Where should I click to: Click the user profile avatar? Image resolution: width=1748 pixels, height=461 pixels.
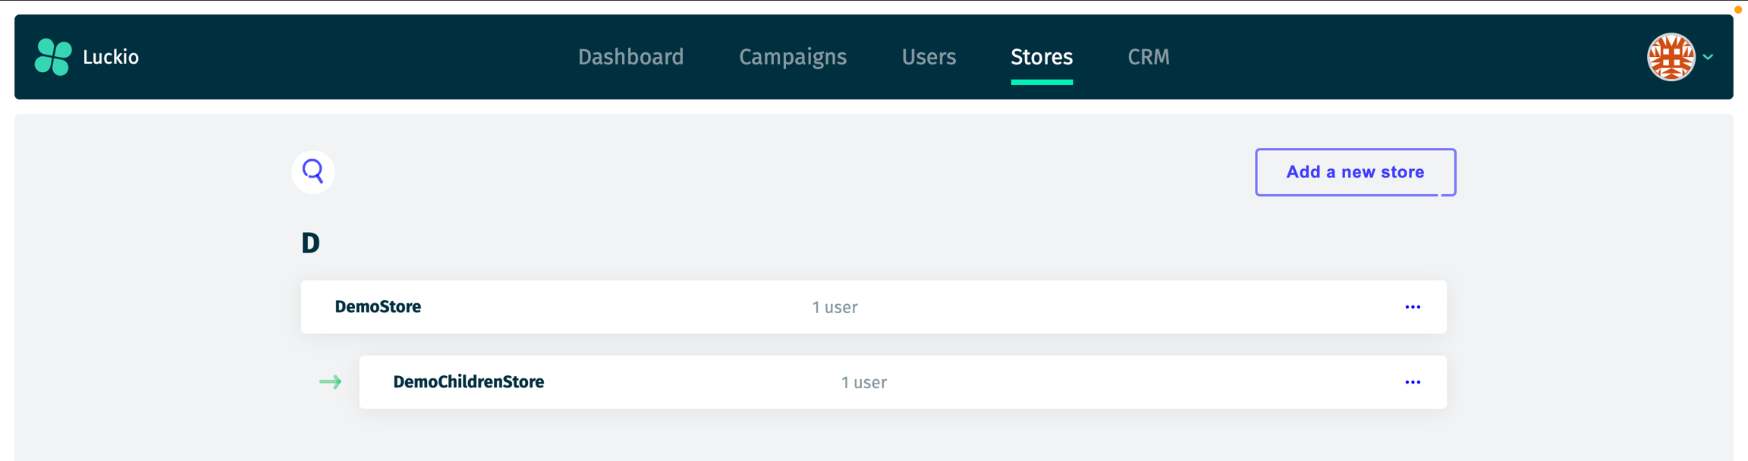click(1670, 57)
